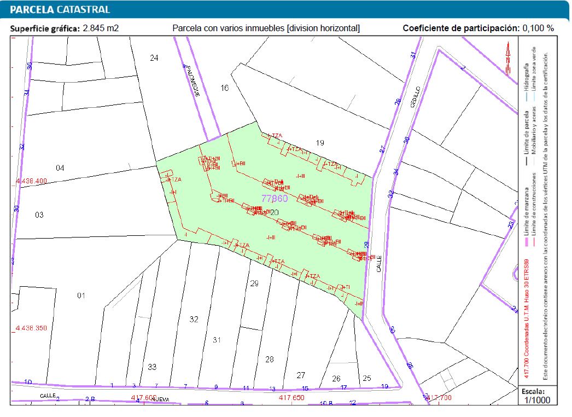Choose parcel 01 on the map
Viewport: 572px width, 417px height.
(81, 296)
